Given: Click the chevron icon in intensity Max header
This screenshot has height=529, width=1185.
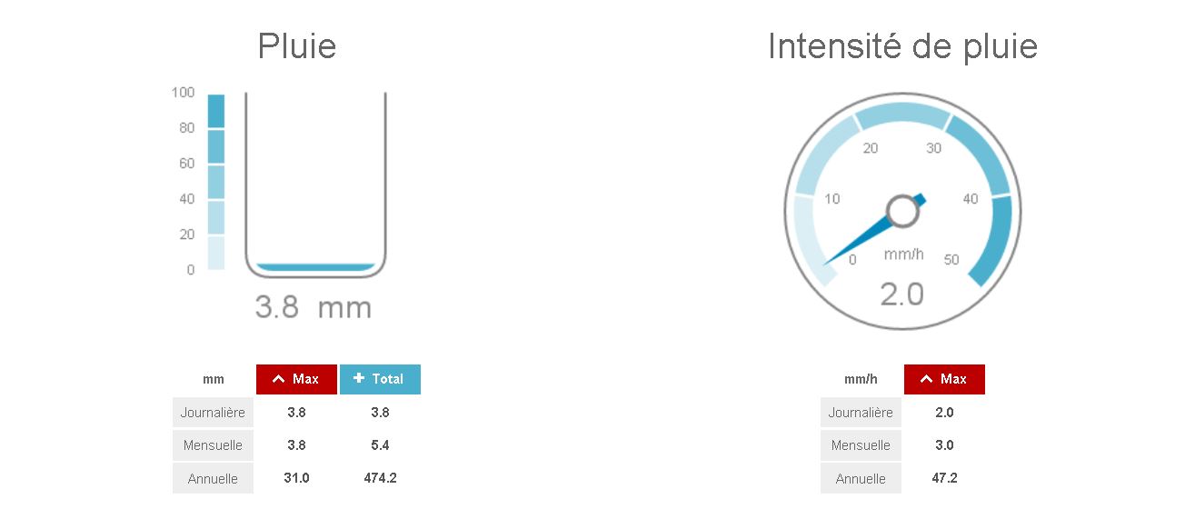Looking at the screenshot, I should [926, 379].
